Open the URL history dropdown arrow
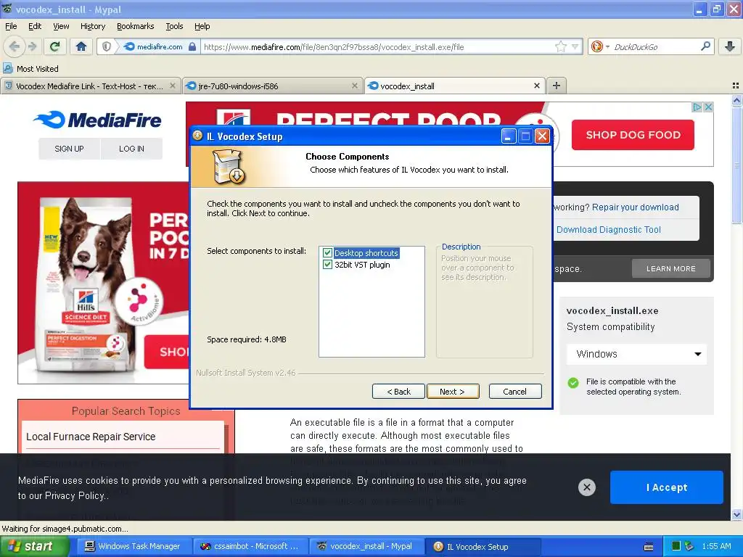743x557 pixels. [575, 46]
